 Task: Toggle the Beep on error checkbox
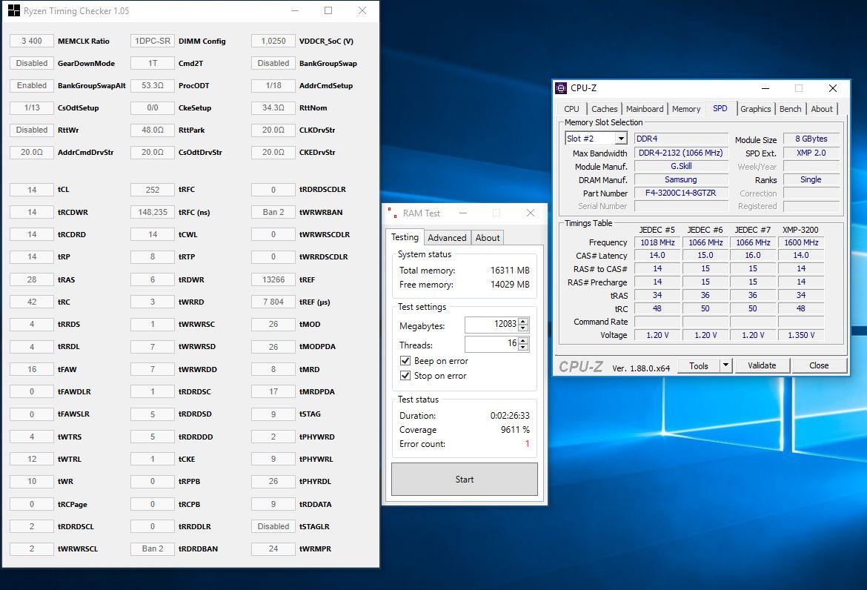pyautogui.click(x=405, y=360)
